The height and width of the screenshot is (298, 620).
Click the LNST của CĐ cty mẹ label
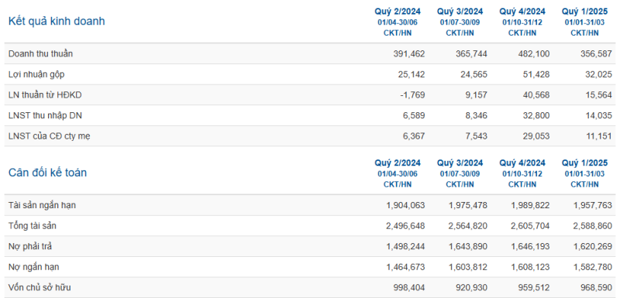pyautogui.click(x=49, y=136)
